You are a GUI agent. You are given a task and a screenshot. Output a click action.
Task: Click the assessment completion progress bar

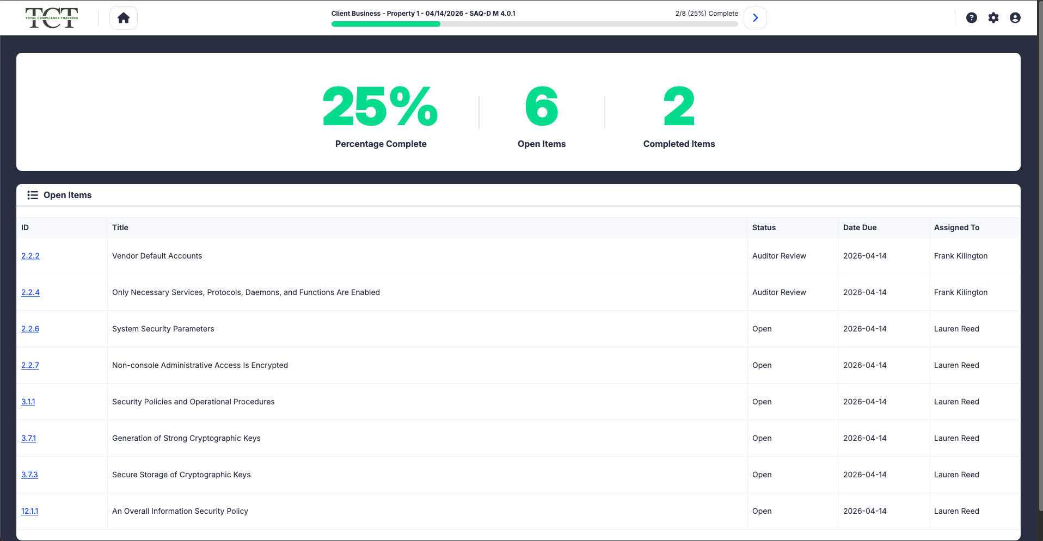[534, 24]
